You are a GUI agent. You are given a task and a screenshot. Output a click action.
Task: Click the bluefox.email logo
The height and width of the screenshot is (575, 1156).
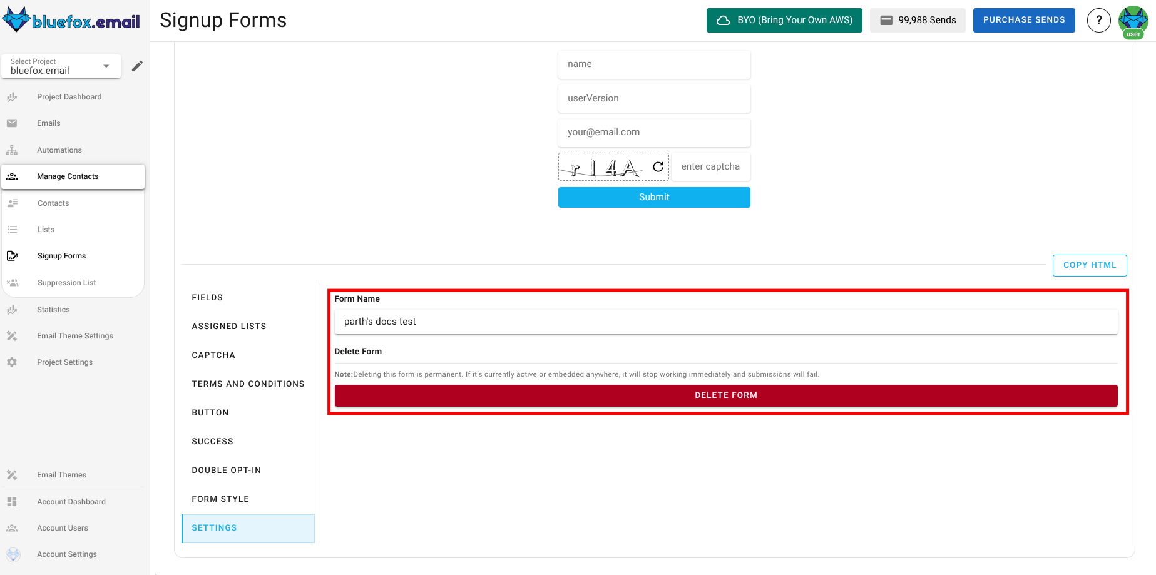point(70,20)
